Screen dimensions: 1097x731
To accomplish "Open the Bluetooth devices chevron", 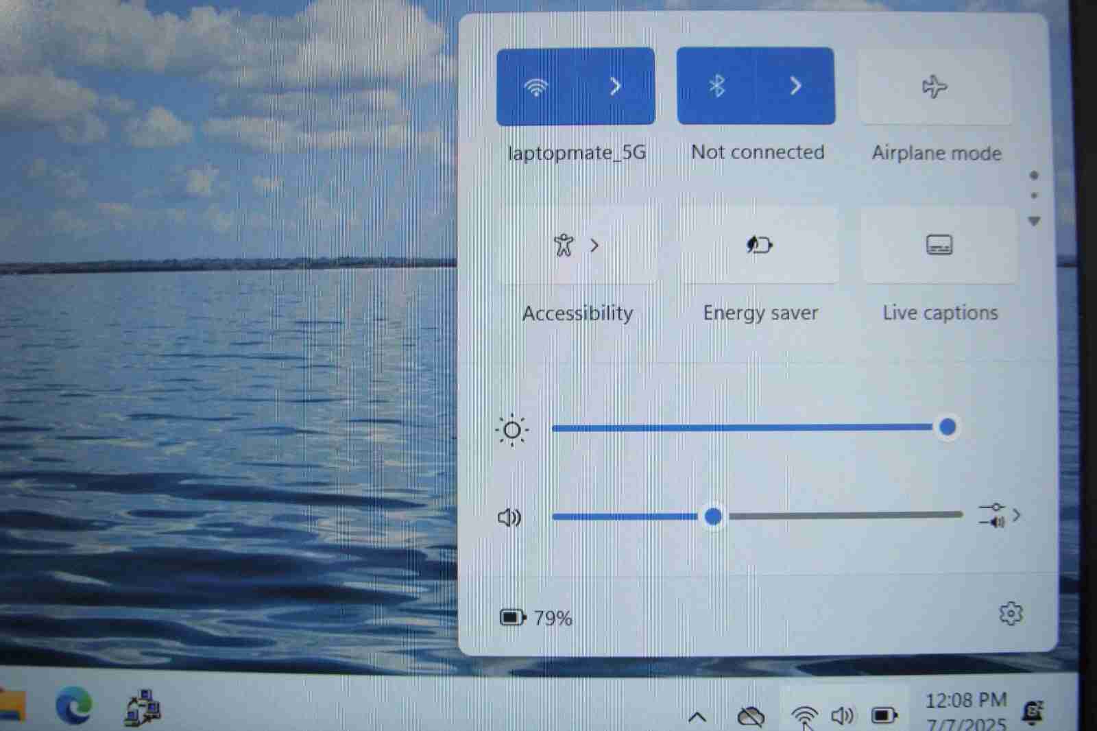I will pos(795,86).
